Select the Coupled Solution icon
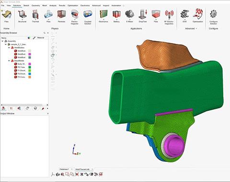The height and width of the screenshot is (182, 230). point(88,17)
